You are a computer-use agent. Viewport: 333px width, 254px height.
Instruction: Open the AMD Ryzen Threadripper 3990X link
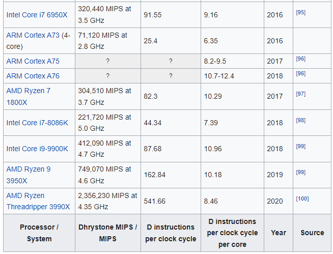tap(38, 201)
